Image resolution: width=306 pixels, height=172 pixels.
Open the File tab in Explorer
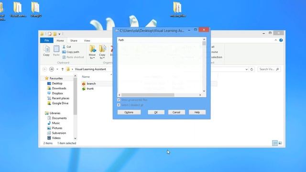pyautogui.click(x=47, y=40)
